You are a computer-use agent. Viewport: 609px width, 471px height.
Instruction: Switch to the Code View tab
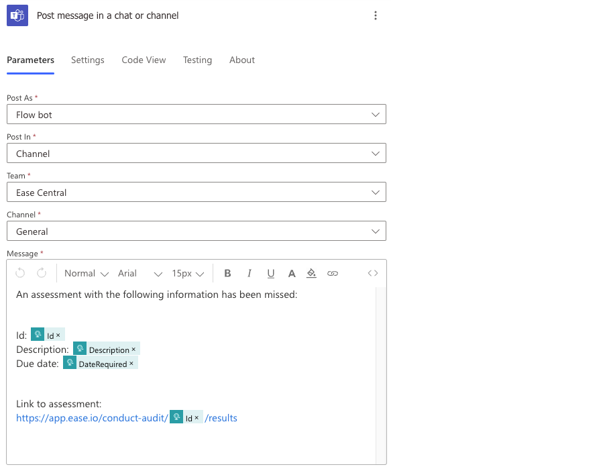[144, 60]
